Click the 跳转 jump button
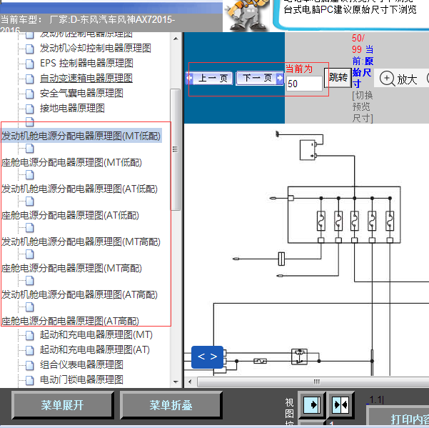Image resolution: width=429 pixels, height=428 pixels. tap(338, 78)
